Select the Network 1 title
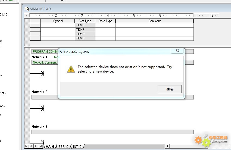This screenshot has width=231, height=150. [39, 57]
